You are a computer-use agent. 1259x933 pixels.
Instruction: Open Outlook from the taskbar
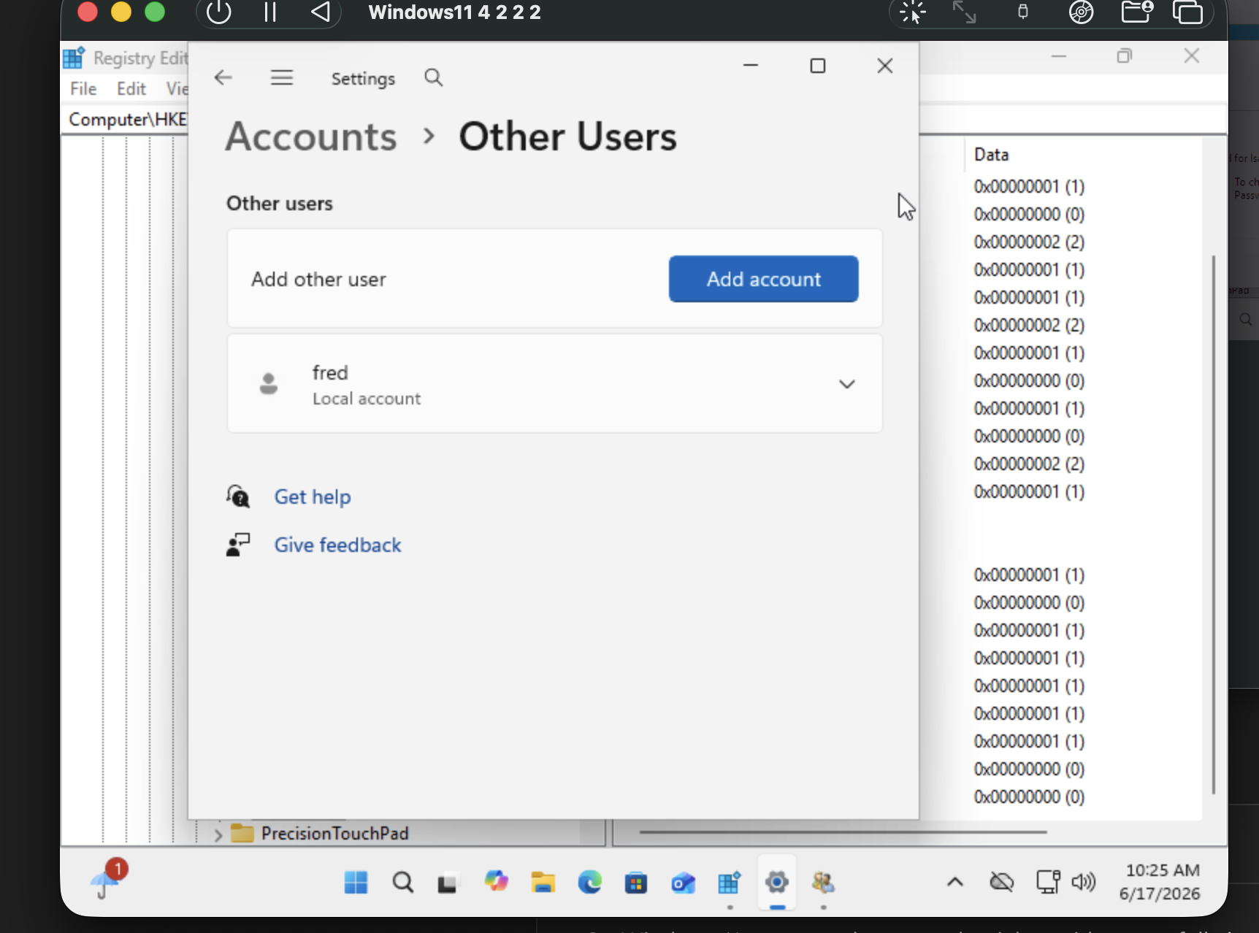(x=683, y=883)
